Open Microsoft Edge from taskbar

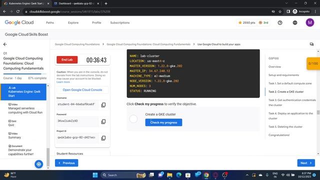pos(179,175)
